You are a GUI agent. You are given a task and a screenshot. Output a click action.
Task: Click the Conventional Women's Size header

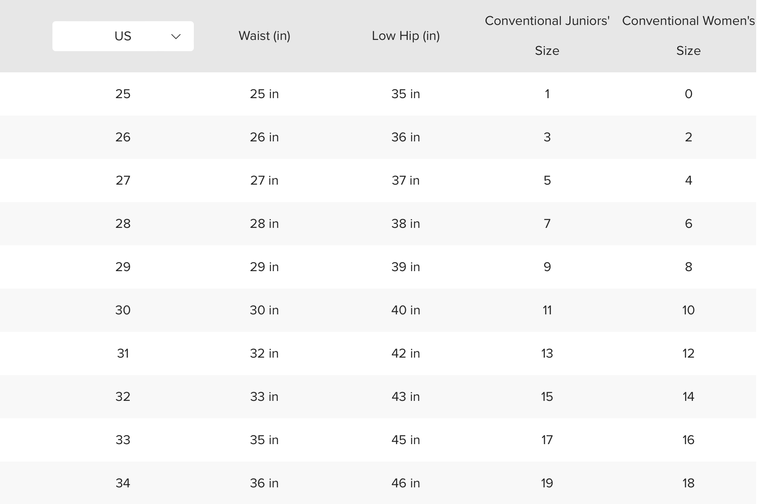688,36
